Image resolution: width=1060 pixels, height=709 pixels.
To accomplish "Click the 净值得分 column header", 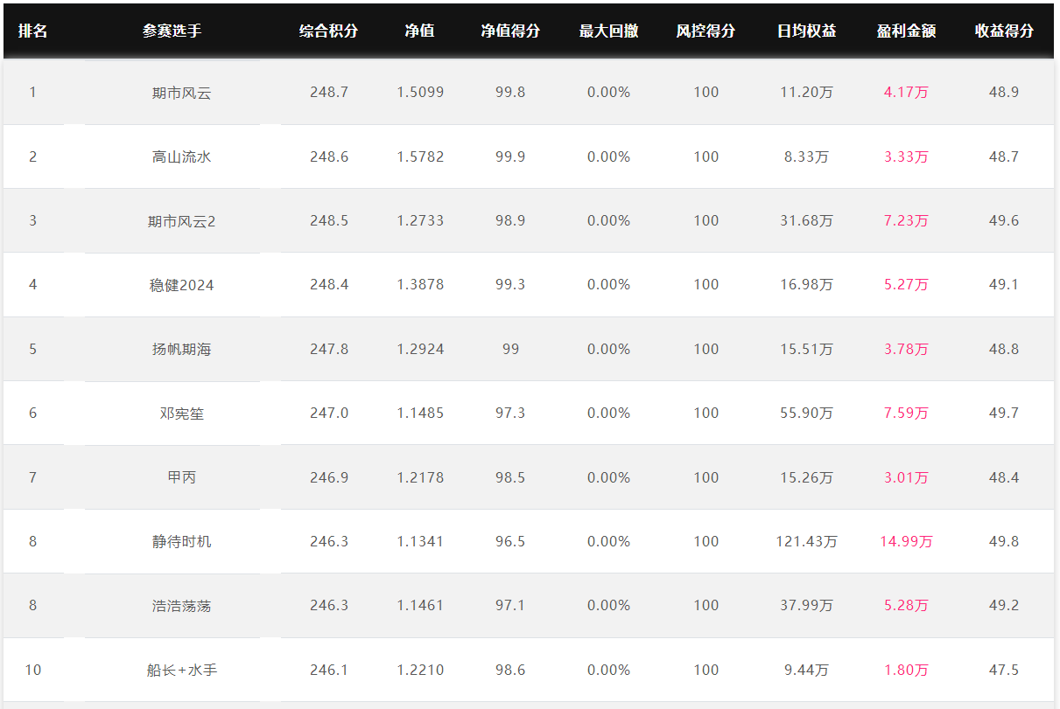I will tap(510, 31).
